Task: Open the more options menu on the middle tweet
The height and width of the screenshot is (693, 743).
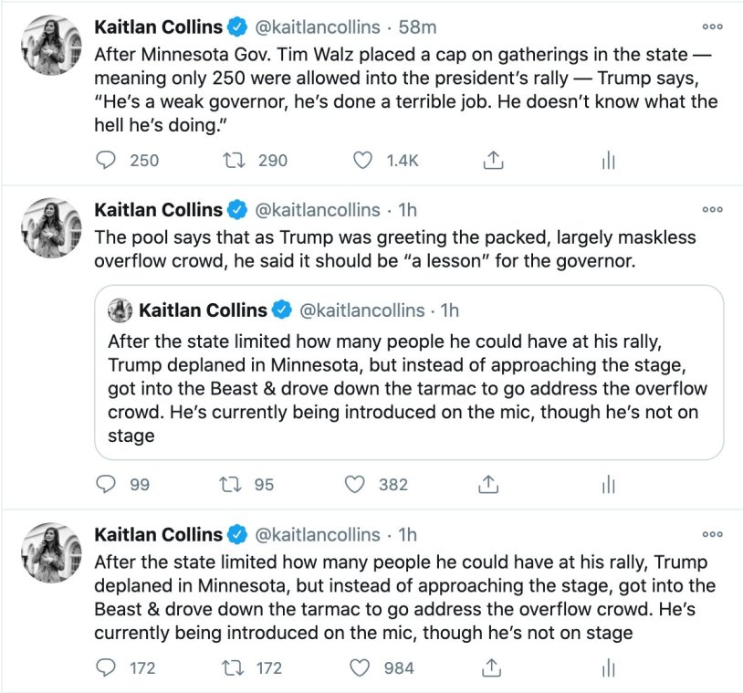Action: pos(712,209)
